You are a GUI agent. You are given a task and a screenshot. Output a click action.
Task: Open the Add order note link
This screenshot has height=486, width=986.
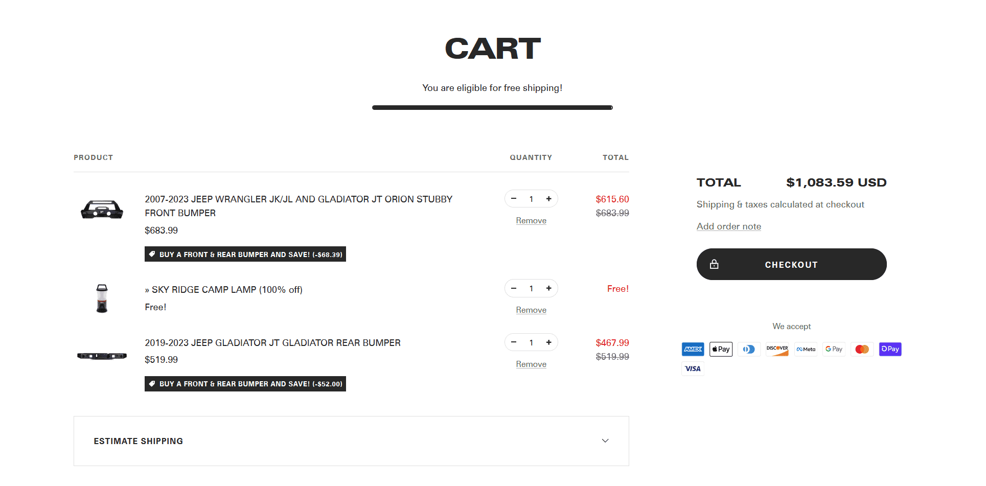tap(728, 226)
